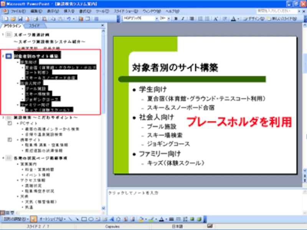Open the 編集 menu
The width and height of the screenshot is (307, 230).
(x=36, y=11)
